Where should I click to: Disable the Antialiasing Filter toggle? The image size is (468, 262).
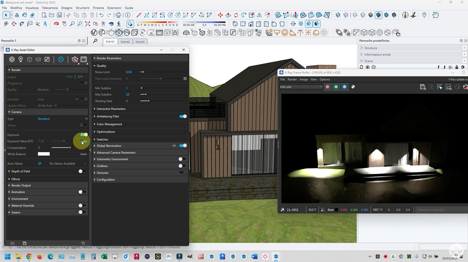click(183, 116)
